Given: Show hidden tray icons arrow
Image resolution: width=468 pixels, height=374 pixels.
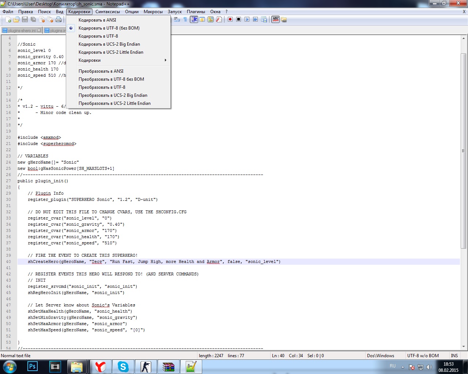Looking at the screenshot, I should point(403,367).
